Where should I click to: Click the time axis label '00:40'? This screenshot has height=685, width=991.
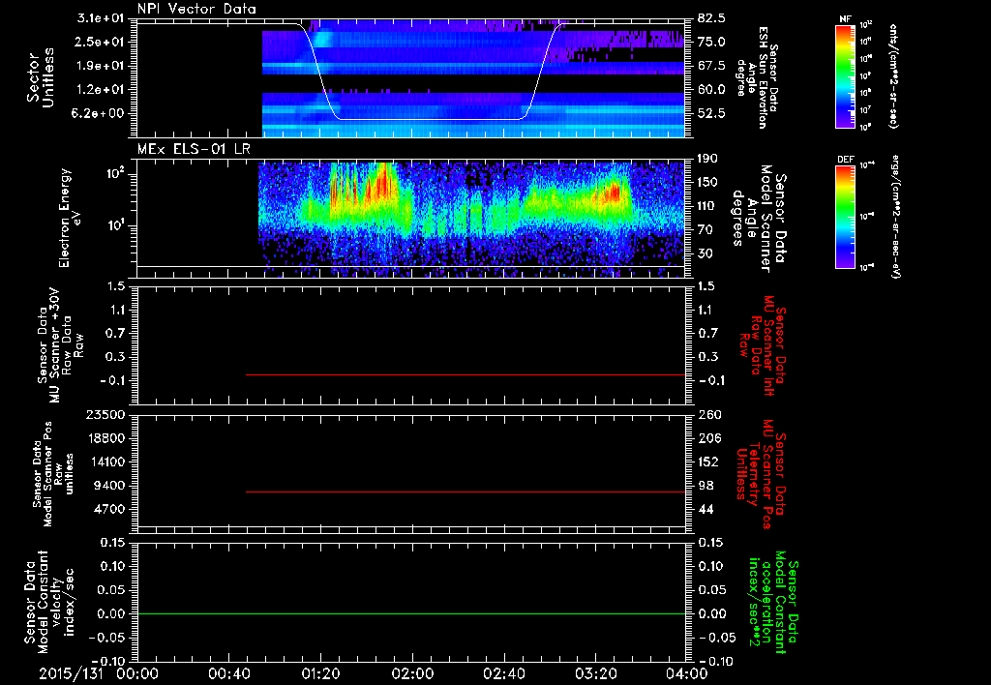click(228, 673)
